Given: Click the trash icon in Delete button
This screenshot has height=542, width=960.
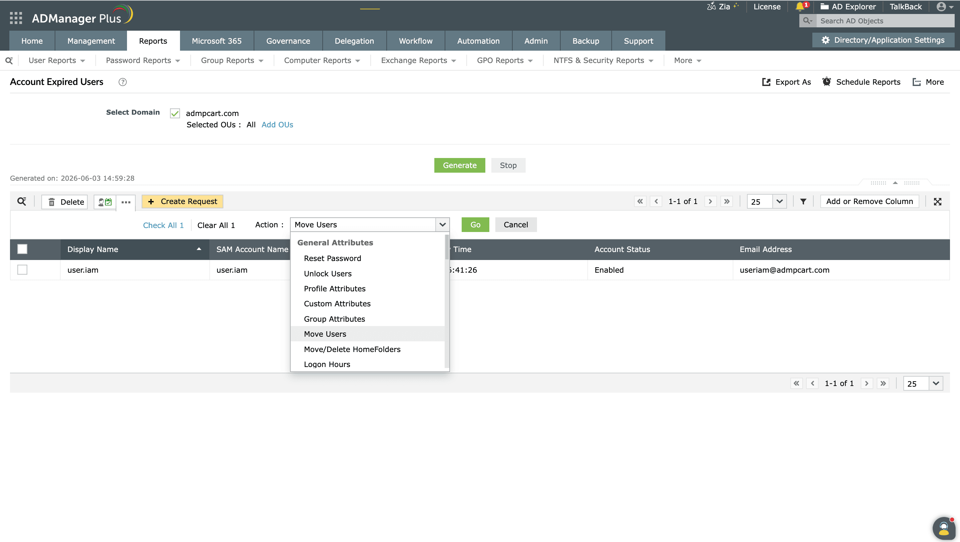Looking at the screenshot, I should coord(52,202).
